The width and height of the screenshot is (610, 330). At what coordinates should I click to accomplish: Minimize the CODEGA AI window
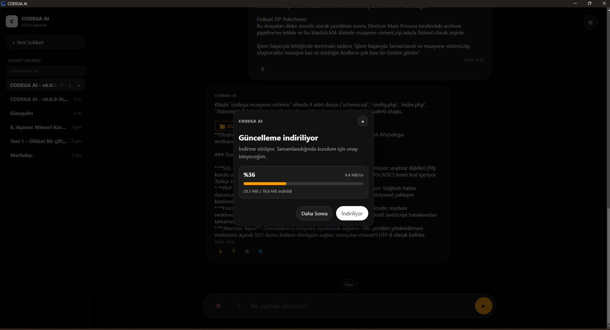[575, 4]
